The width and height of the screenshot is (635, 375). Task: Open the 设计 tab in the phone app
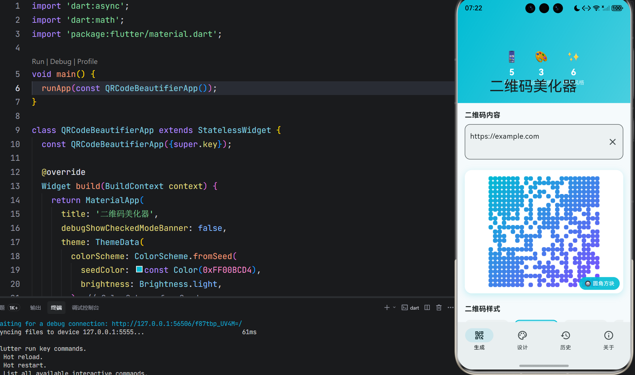tap(522, 340)
